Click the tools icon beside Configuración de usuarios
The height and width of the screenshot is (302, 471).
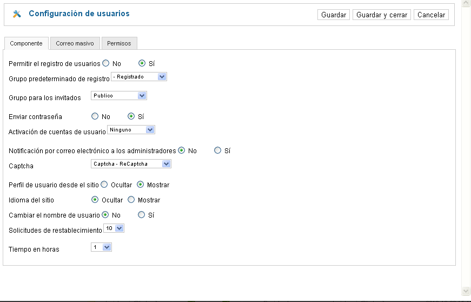[x=17, y=14]
